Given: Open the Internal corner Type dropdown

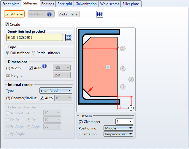Looking at the screenshot, I should coord(56,90).
